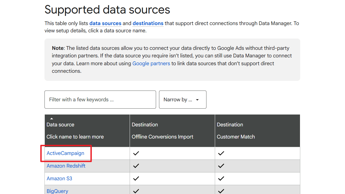Click the Offline Conversions Import column header
The height and width of the screenshot is (194, 345).
coord(162,137)
